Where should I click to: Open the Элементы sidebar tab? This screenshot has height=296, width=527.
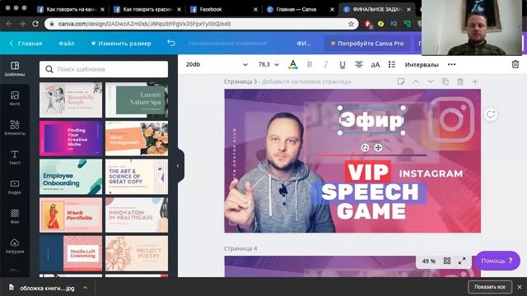tap(15, 128)
